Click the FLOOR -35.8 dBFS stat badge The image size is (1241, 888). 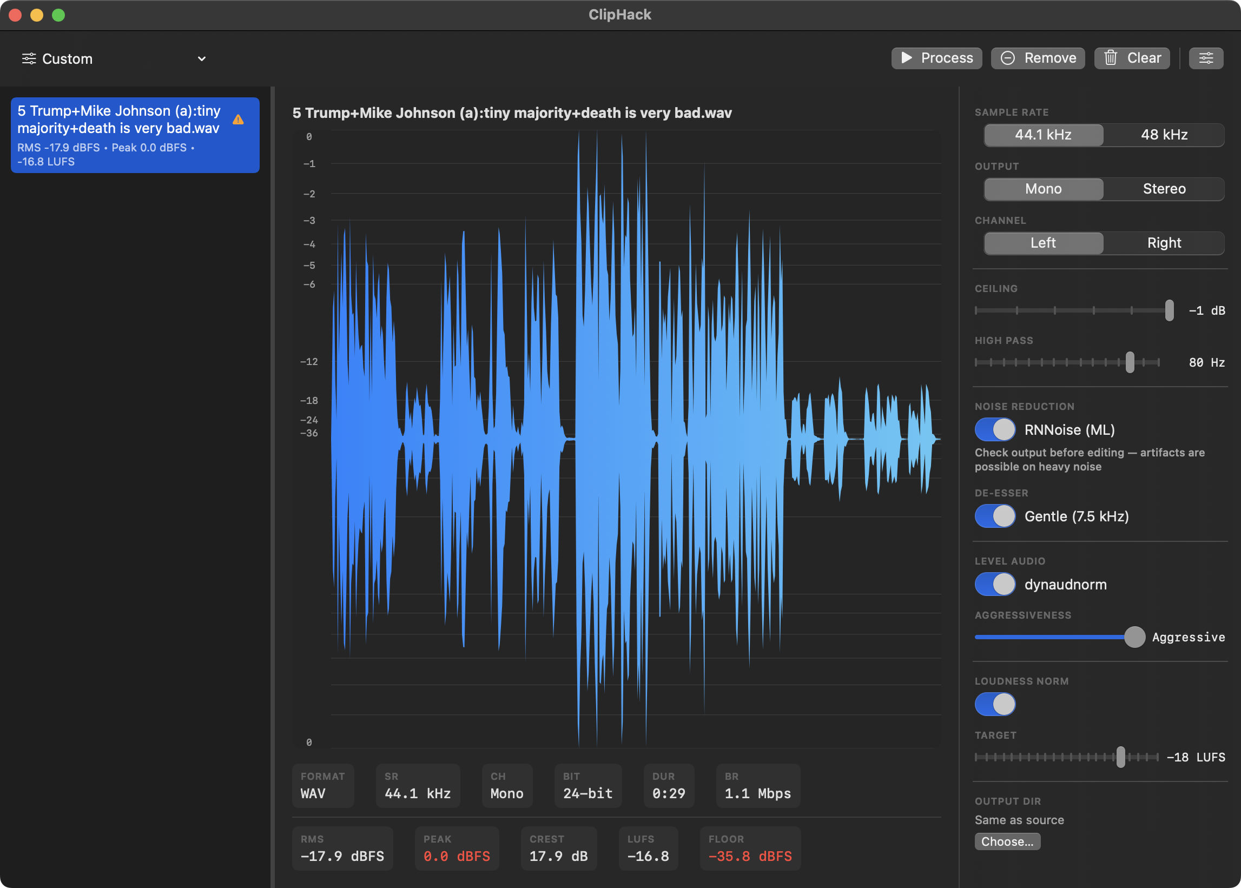[750, 848]
